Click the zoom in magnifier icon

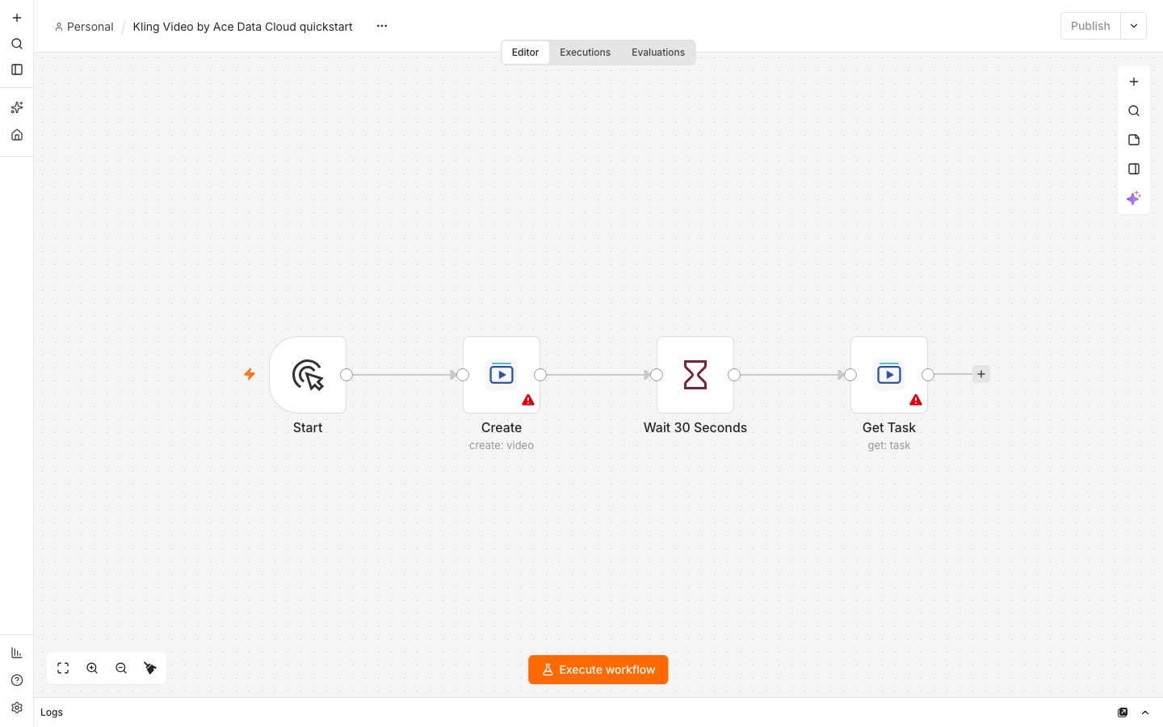pyautogui.click(x=92, y=668)
